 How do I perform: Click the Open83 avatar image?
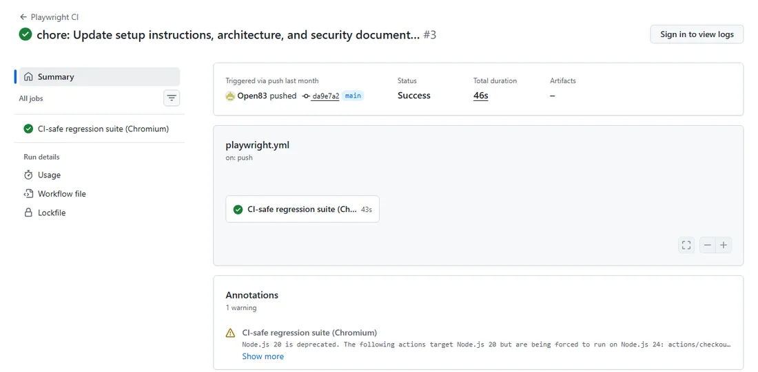[230, 96]
